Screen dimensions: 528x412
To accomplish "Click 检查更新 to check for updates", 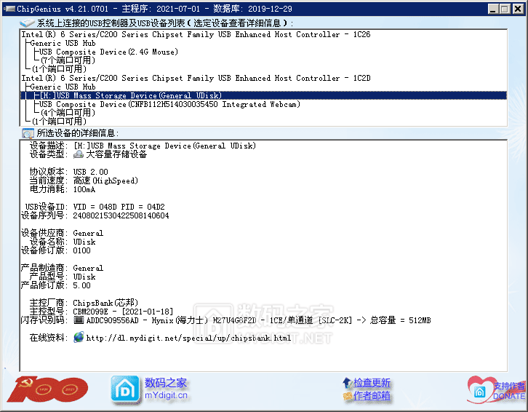I will click(x=372, y=383).
